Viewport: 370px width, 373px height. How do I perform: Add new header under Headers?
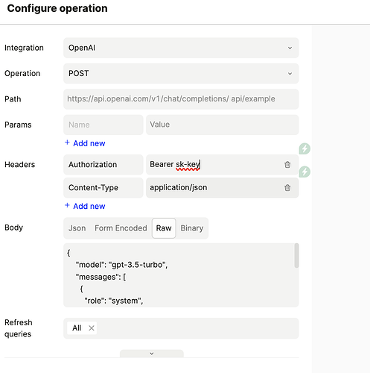85,206
